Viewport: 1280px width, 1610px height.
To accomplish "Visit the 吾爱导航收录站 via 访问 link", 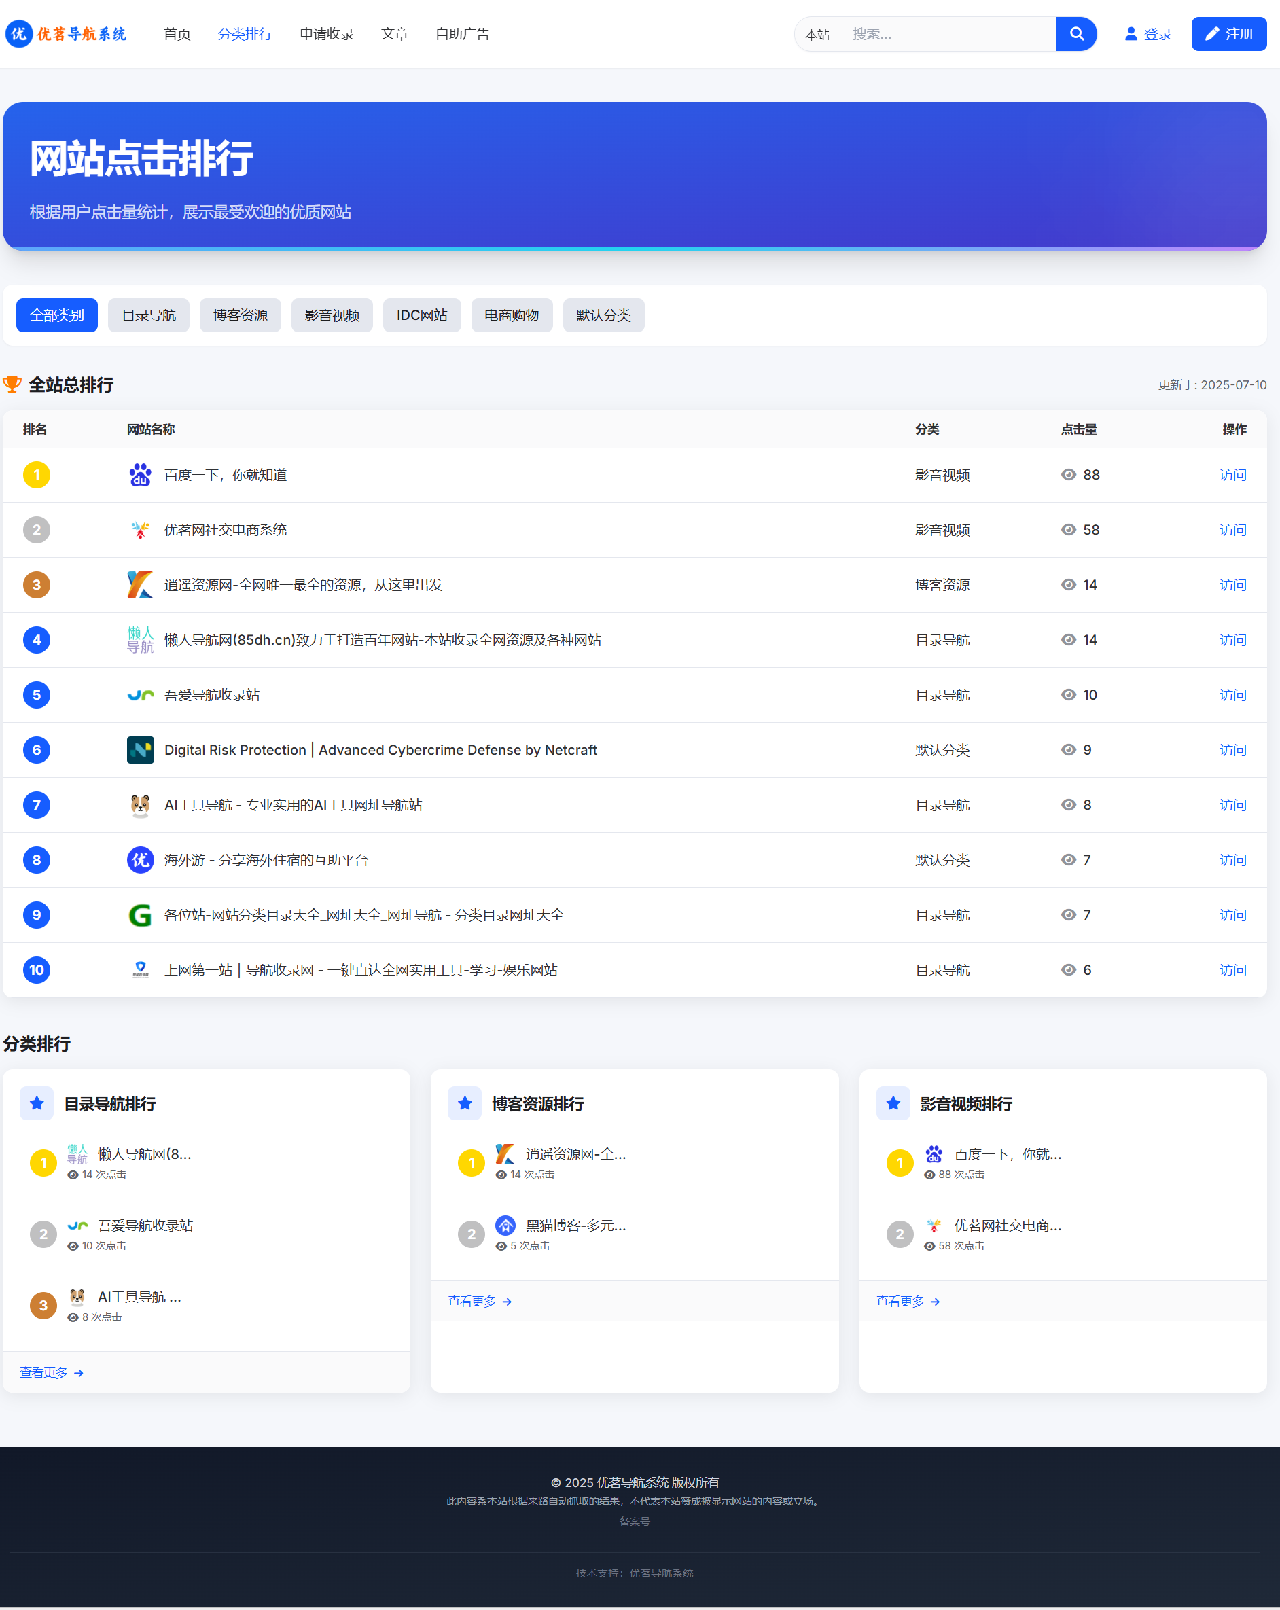I will tap(1232, 695).
